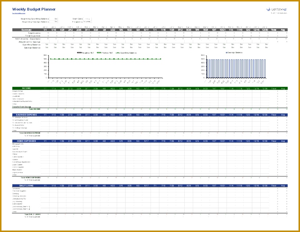This screenshot has height=232, width=300.
Task: Click the DAILY LIVING section header
Action: 26,185
